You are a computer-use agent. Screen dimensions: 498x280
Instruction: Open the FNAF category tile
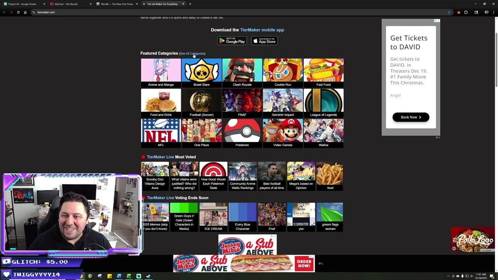click(242, 103)
